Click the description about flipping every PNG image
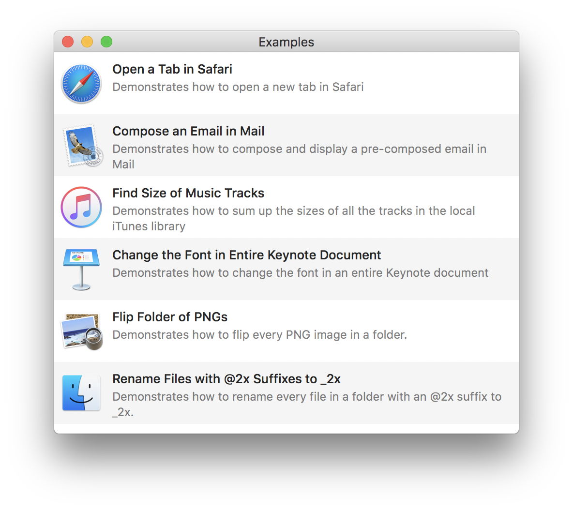The height and width of the screenshot is (511, 573). tap(259, 335)
